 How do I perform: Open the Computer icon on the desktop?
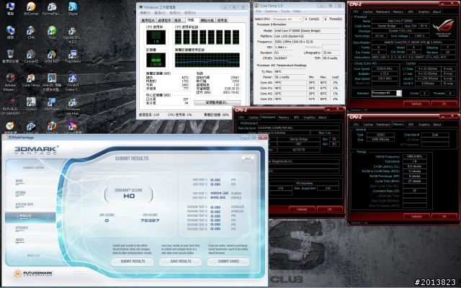click(10, 9)
